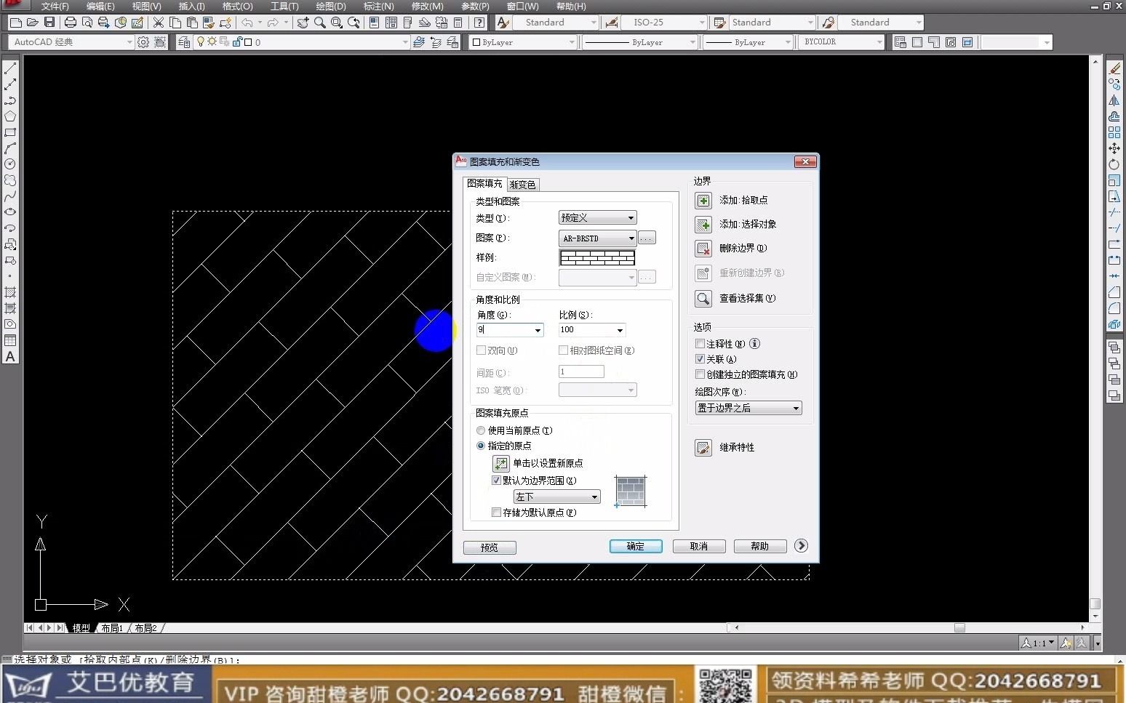Select the Rectangle tool in draw toolbar
1126x703 pixels.
[x=10, y=132]
